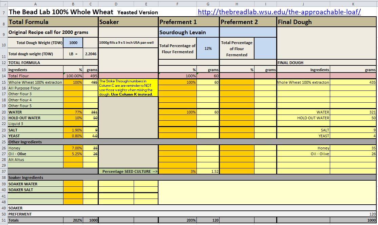Click the row 51 Totals row header
Screen dimensions: 378x225
coord(3,220)
